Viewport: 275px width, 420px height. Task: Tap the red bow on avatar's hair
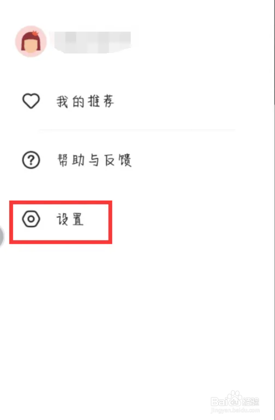35,33
